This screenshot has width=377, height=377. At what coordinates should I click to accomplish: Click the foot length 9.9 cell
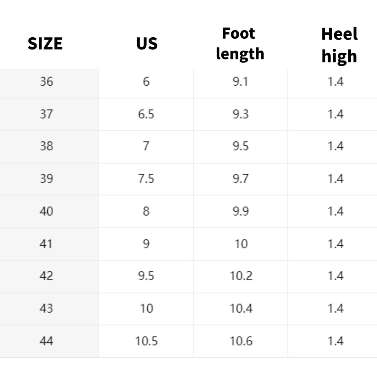point(241,212)
